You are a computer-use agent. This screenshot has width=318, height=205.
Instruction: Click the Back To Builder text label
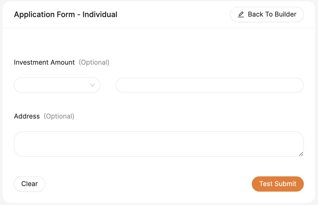(272, 14)
